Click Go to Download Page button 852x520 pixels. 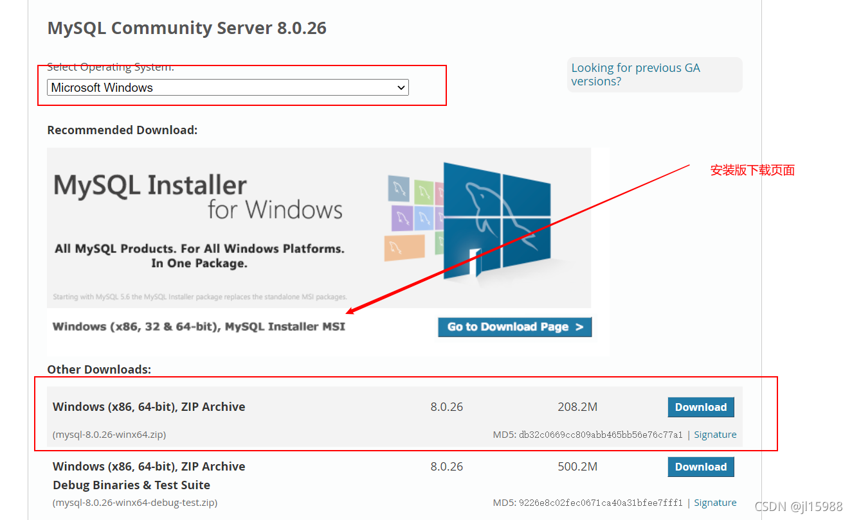(514, 327)
